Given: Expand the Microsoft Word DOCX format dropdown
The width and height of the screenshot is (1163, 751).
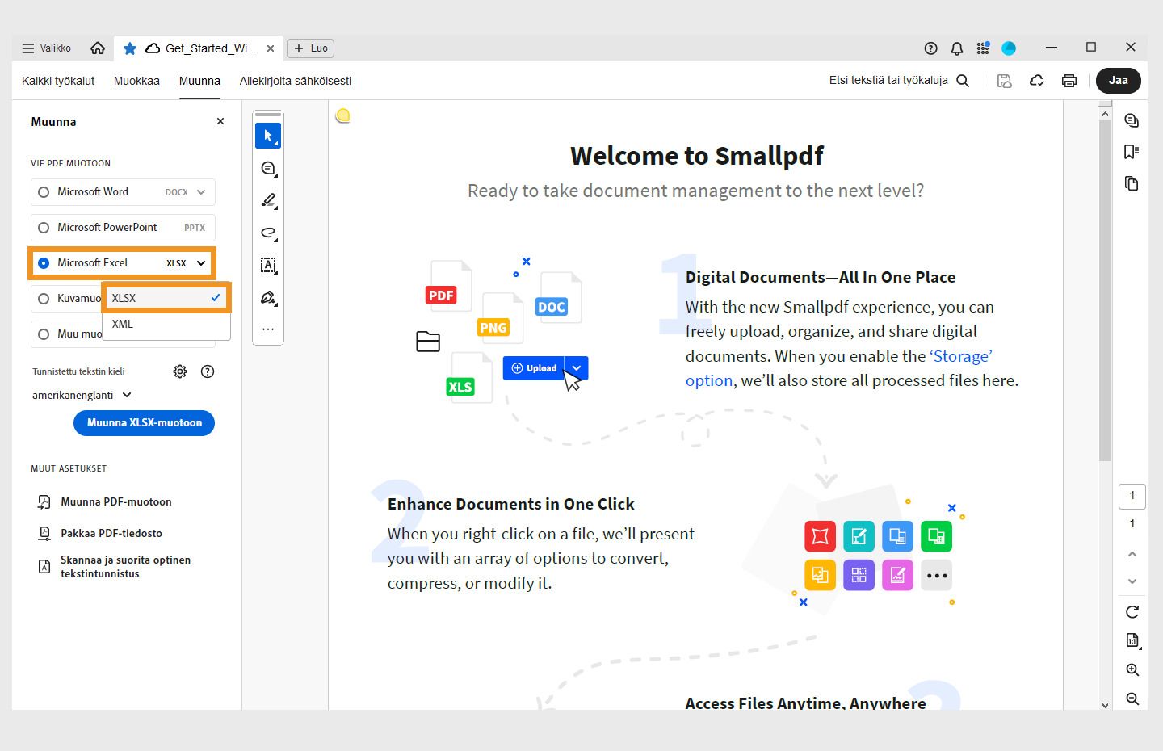Looking at the screenshot, I should point(201,192).
